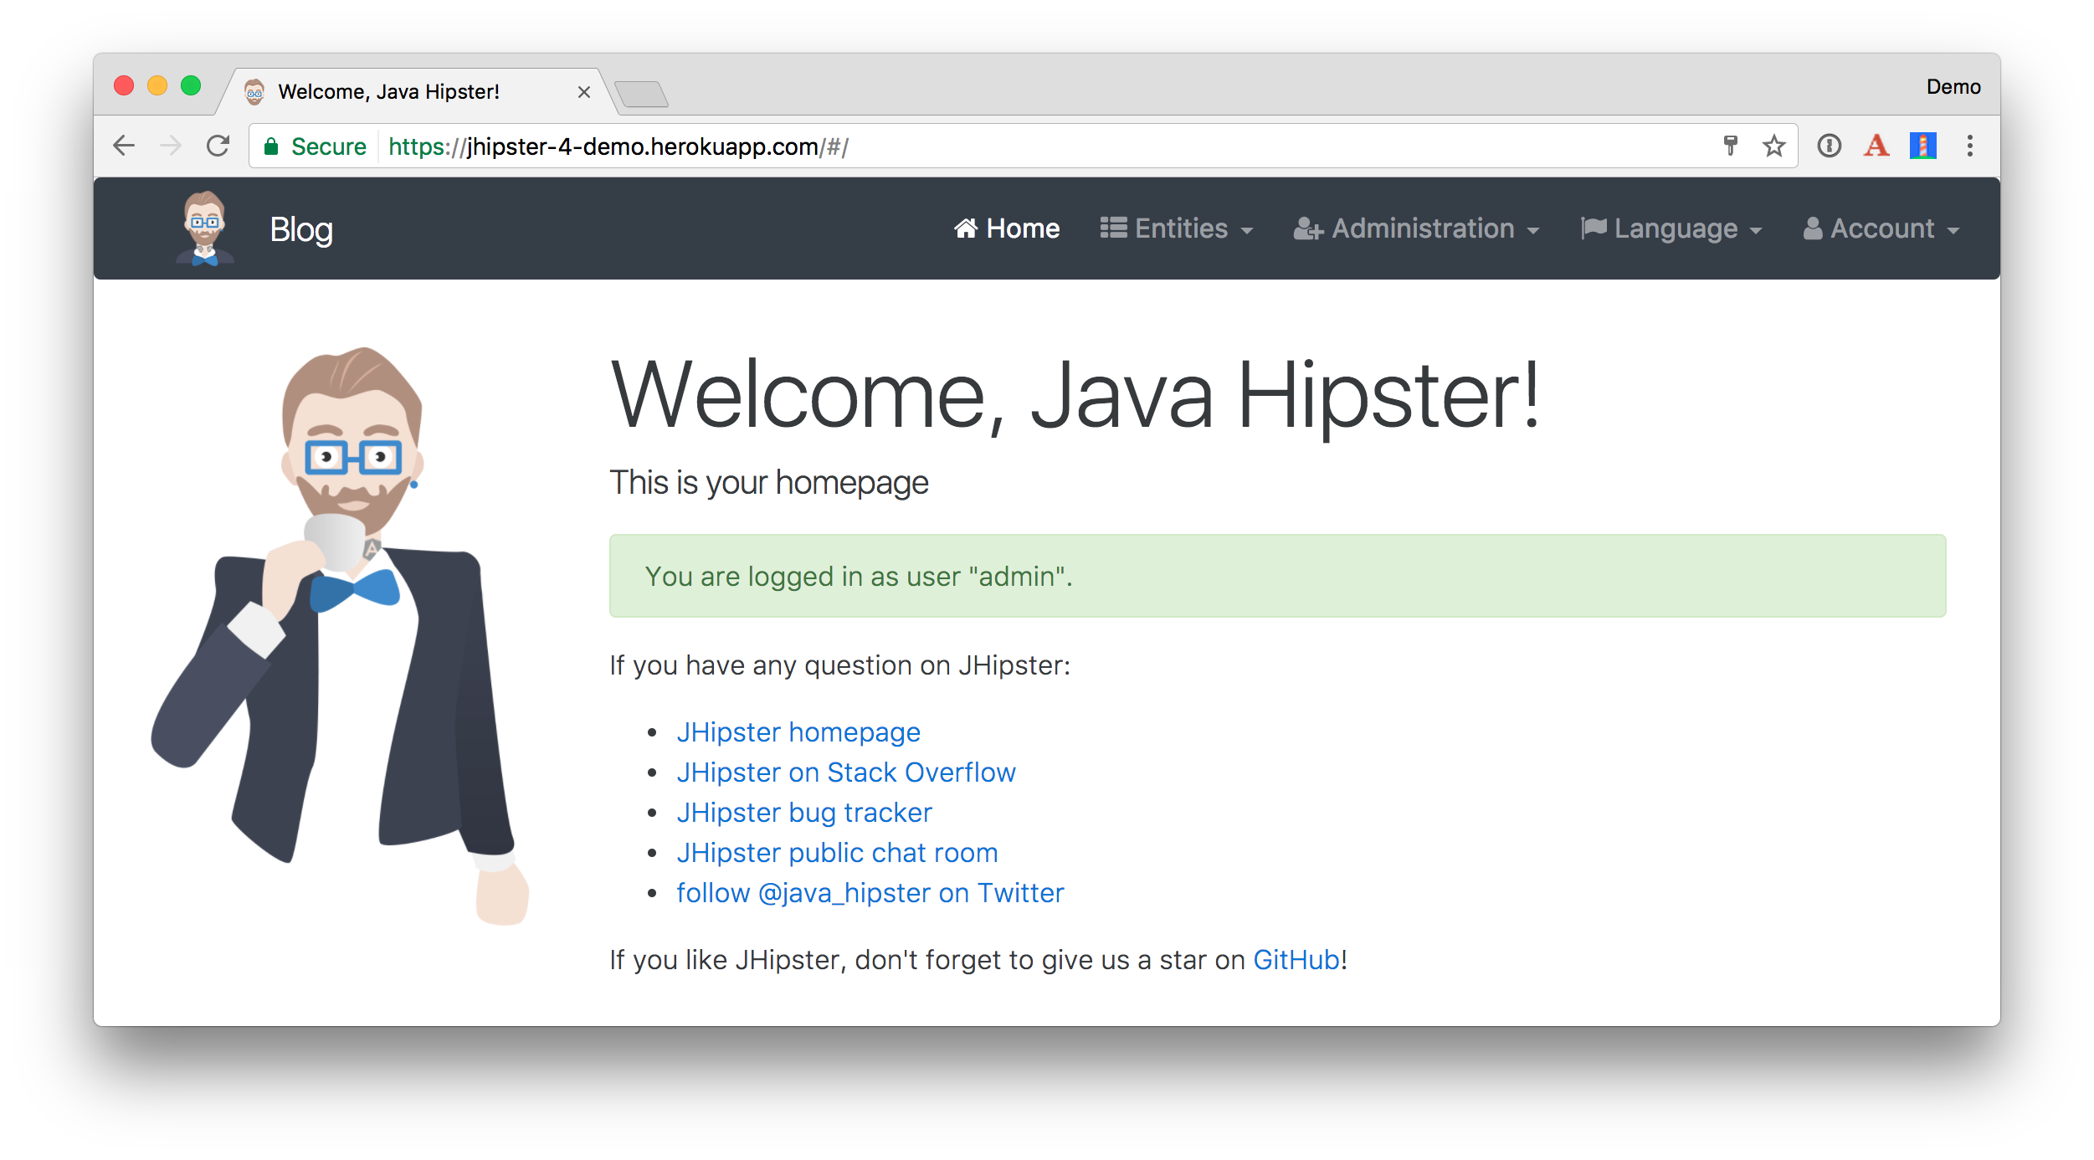Click the lighthouse extension icon
Screen dimensions: 2094x1160
pos(1922,146)
